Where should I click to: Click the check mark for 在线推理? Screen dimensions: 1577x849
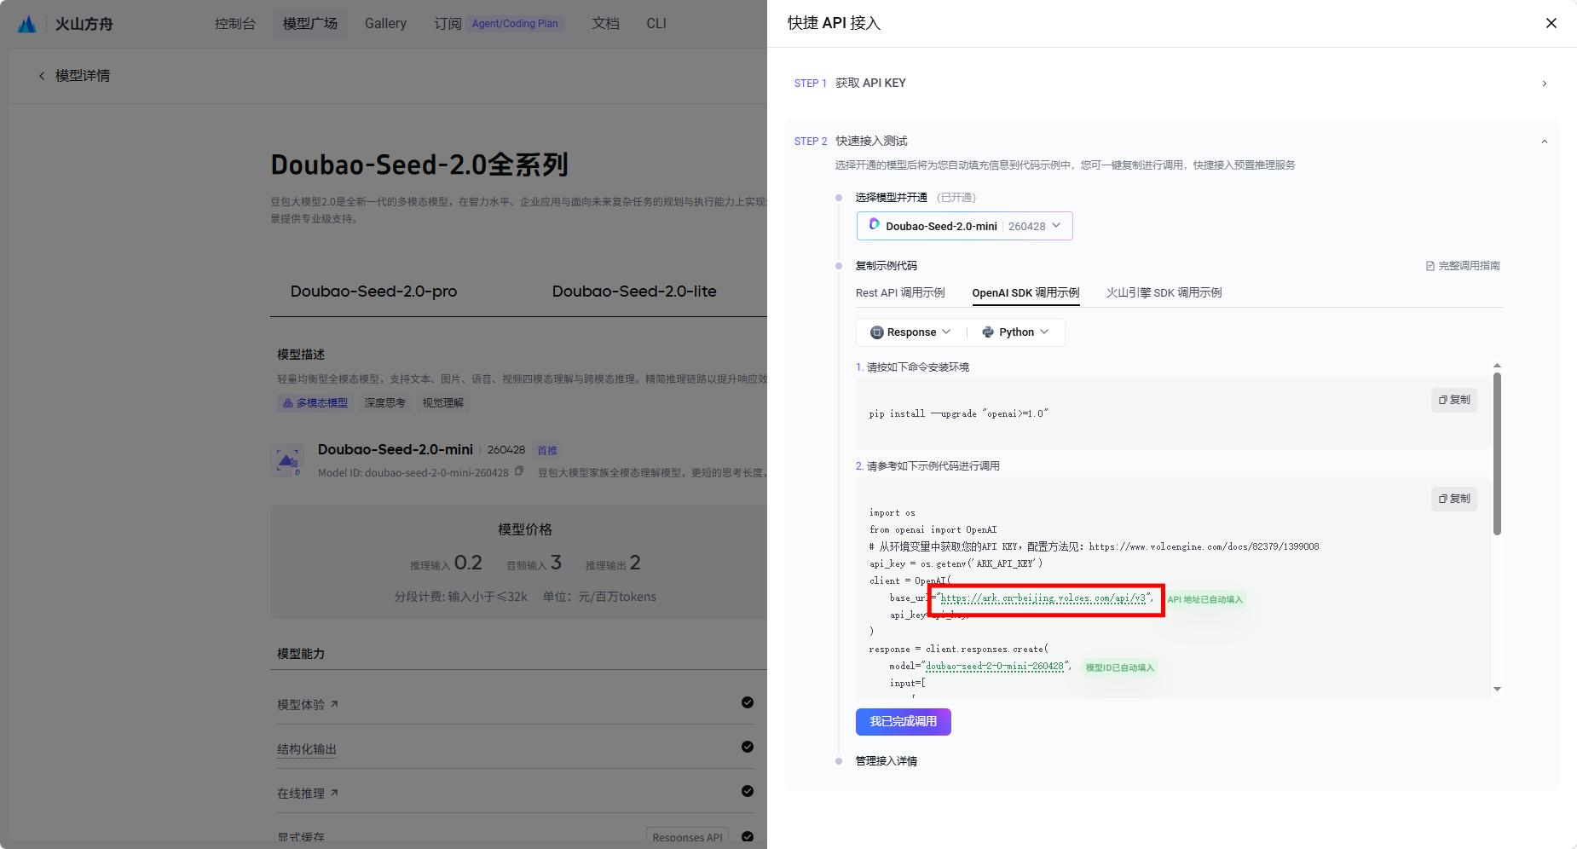[x=747, y=791]
